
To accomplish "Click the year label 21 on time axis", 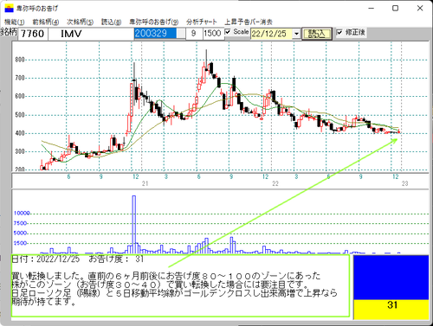I will [145, 183].
